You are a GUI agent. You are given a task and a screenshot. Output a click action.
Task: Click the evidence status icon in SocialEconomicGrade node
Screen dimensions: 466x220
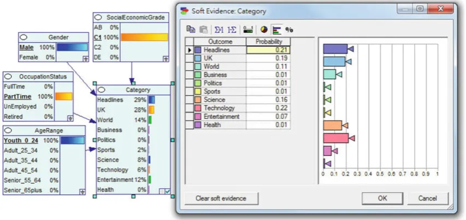point(166,59)
